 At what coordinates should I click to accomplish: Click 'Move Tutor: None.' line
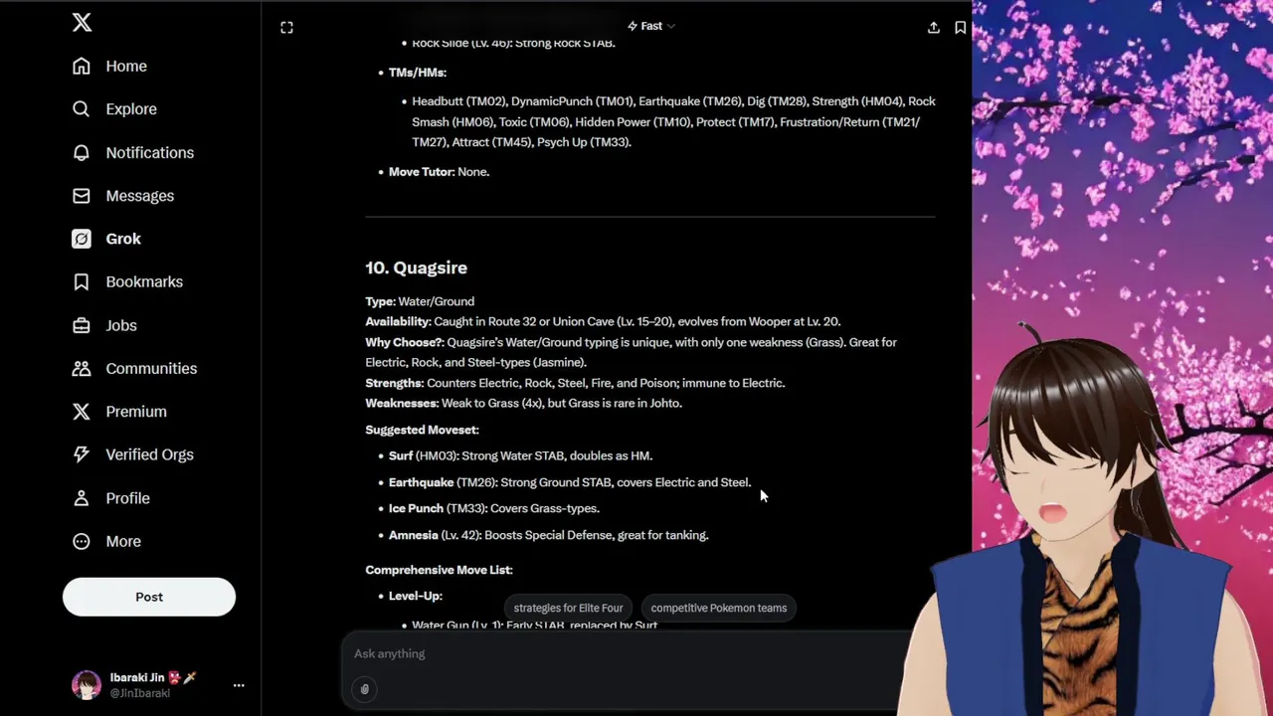(x=439, y=172)
